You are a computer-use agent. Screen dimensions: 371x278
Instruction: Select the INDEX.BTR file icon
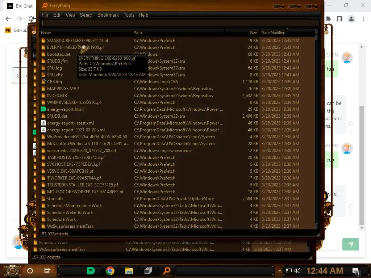[43, 96]
